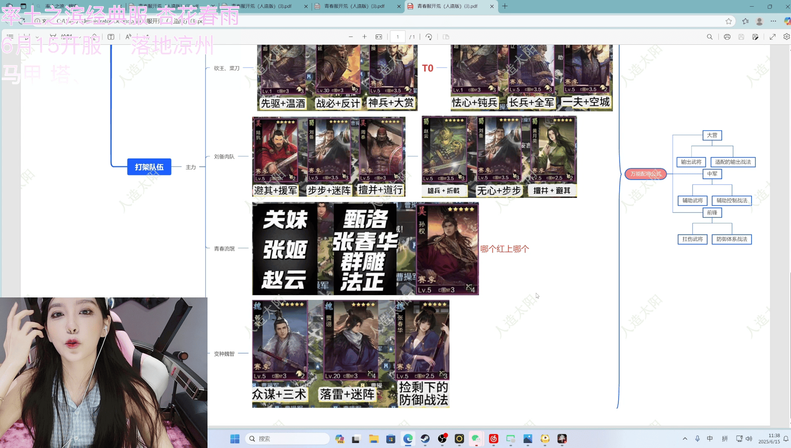Screen dimensions: 791x448
Task: Toggle the Pinyin input method indicator
Action: click(x=725, y=438)
